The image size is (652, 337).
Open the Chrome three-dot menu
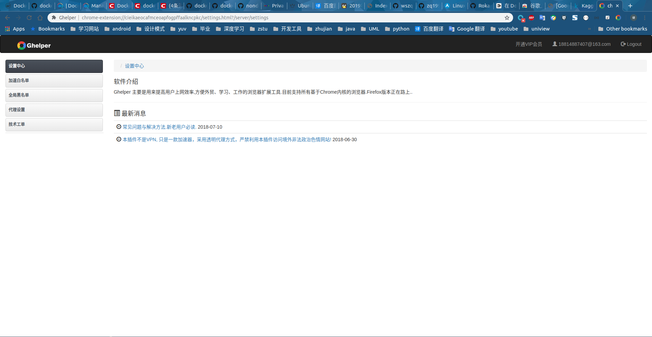(x=645, y=18)
